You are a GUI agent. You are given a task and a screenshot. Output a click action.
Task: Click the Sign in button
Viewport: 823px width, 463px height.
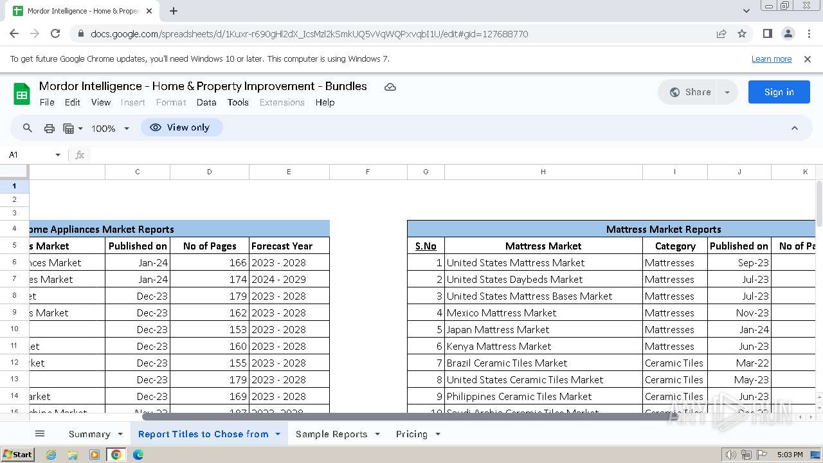tap(779, 92)
